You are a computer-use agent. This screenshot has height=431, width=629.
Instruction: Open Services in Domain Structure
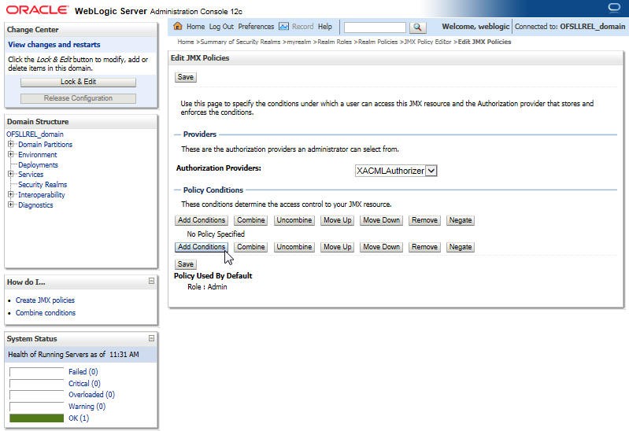[x=31, y=175]
